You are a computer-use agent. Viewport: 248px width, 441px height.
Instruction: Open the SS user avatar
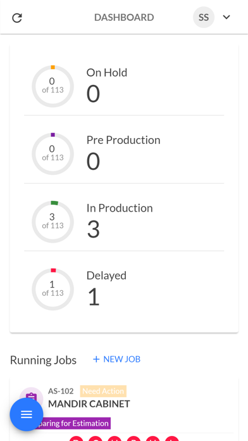pyautogui.click(x=204, y=18)
